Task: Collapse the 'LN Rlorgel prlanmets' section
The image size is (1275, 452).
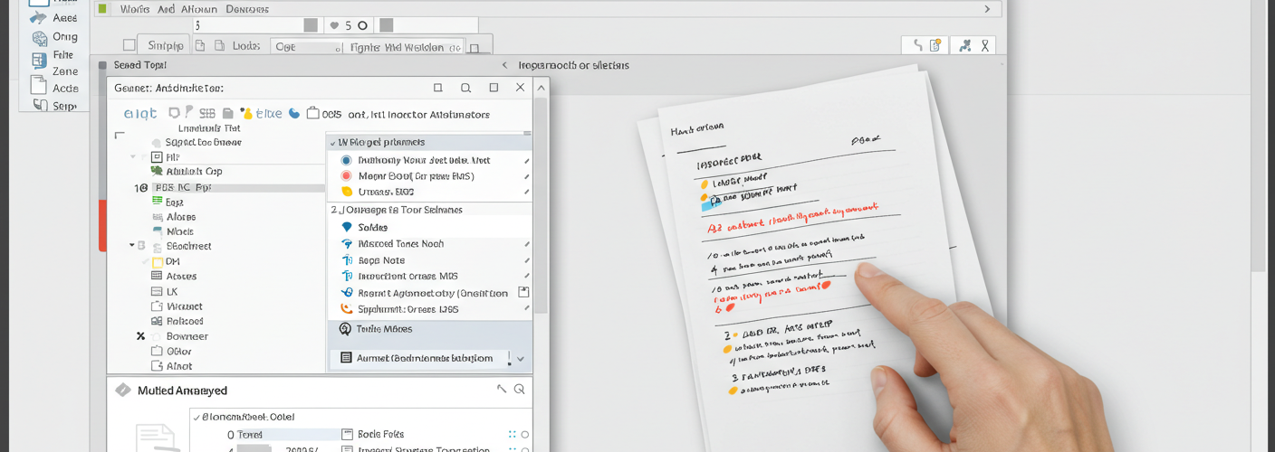Action: (333, 142)
